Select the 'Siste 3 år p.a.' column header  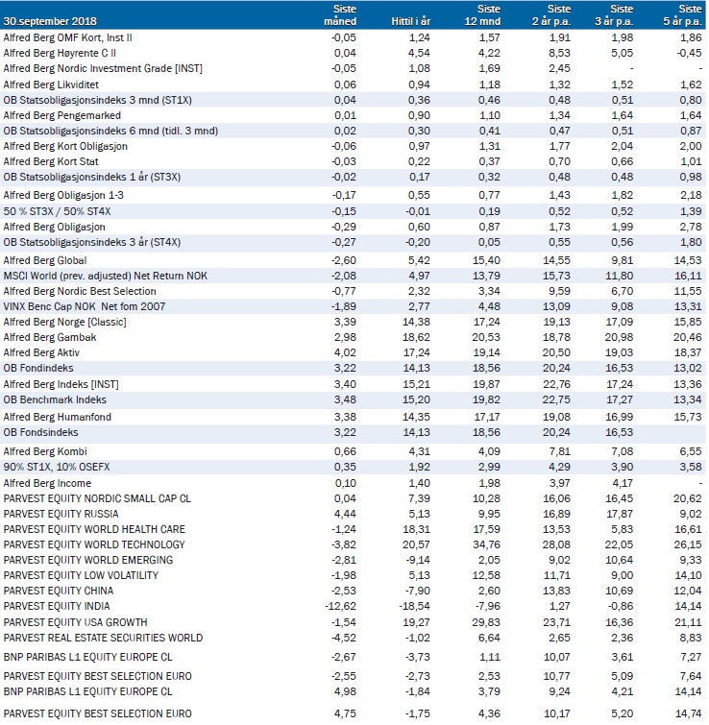614,14
